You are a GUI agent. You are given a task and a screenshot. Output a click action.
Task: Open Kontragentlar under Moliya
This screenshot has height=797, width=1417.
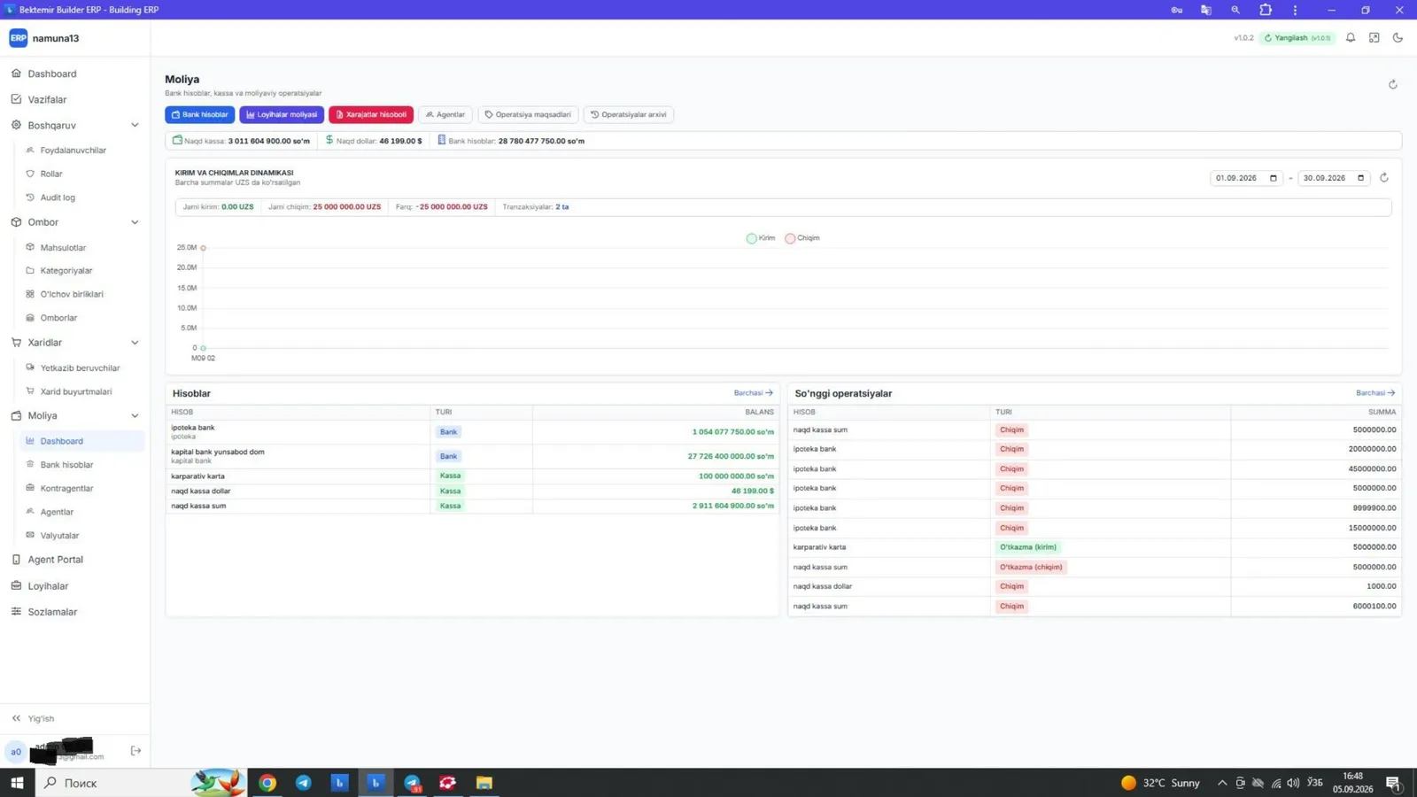coord(66,489)
